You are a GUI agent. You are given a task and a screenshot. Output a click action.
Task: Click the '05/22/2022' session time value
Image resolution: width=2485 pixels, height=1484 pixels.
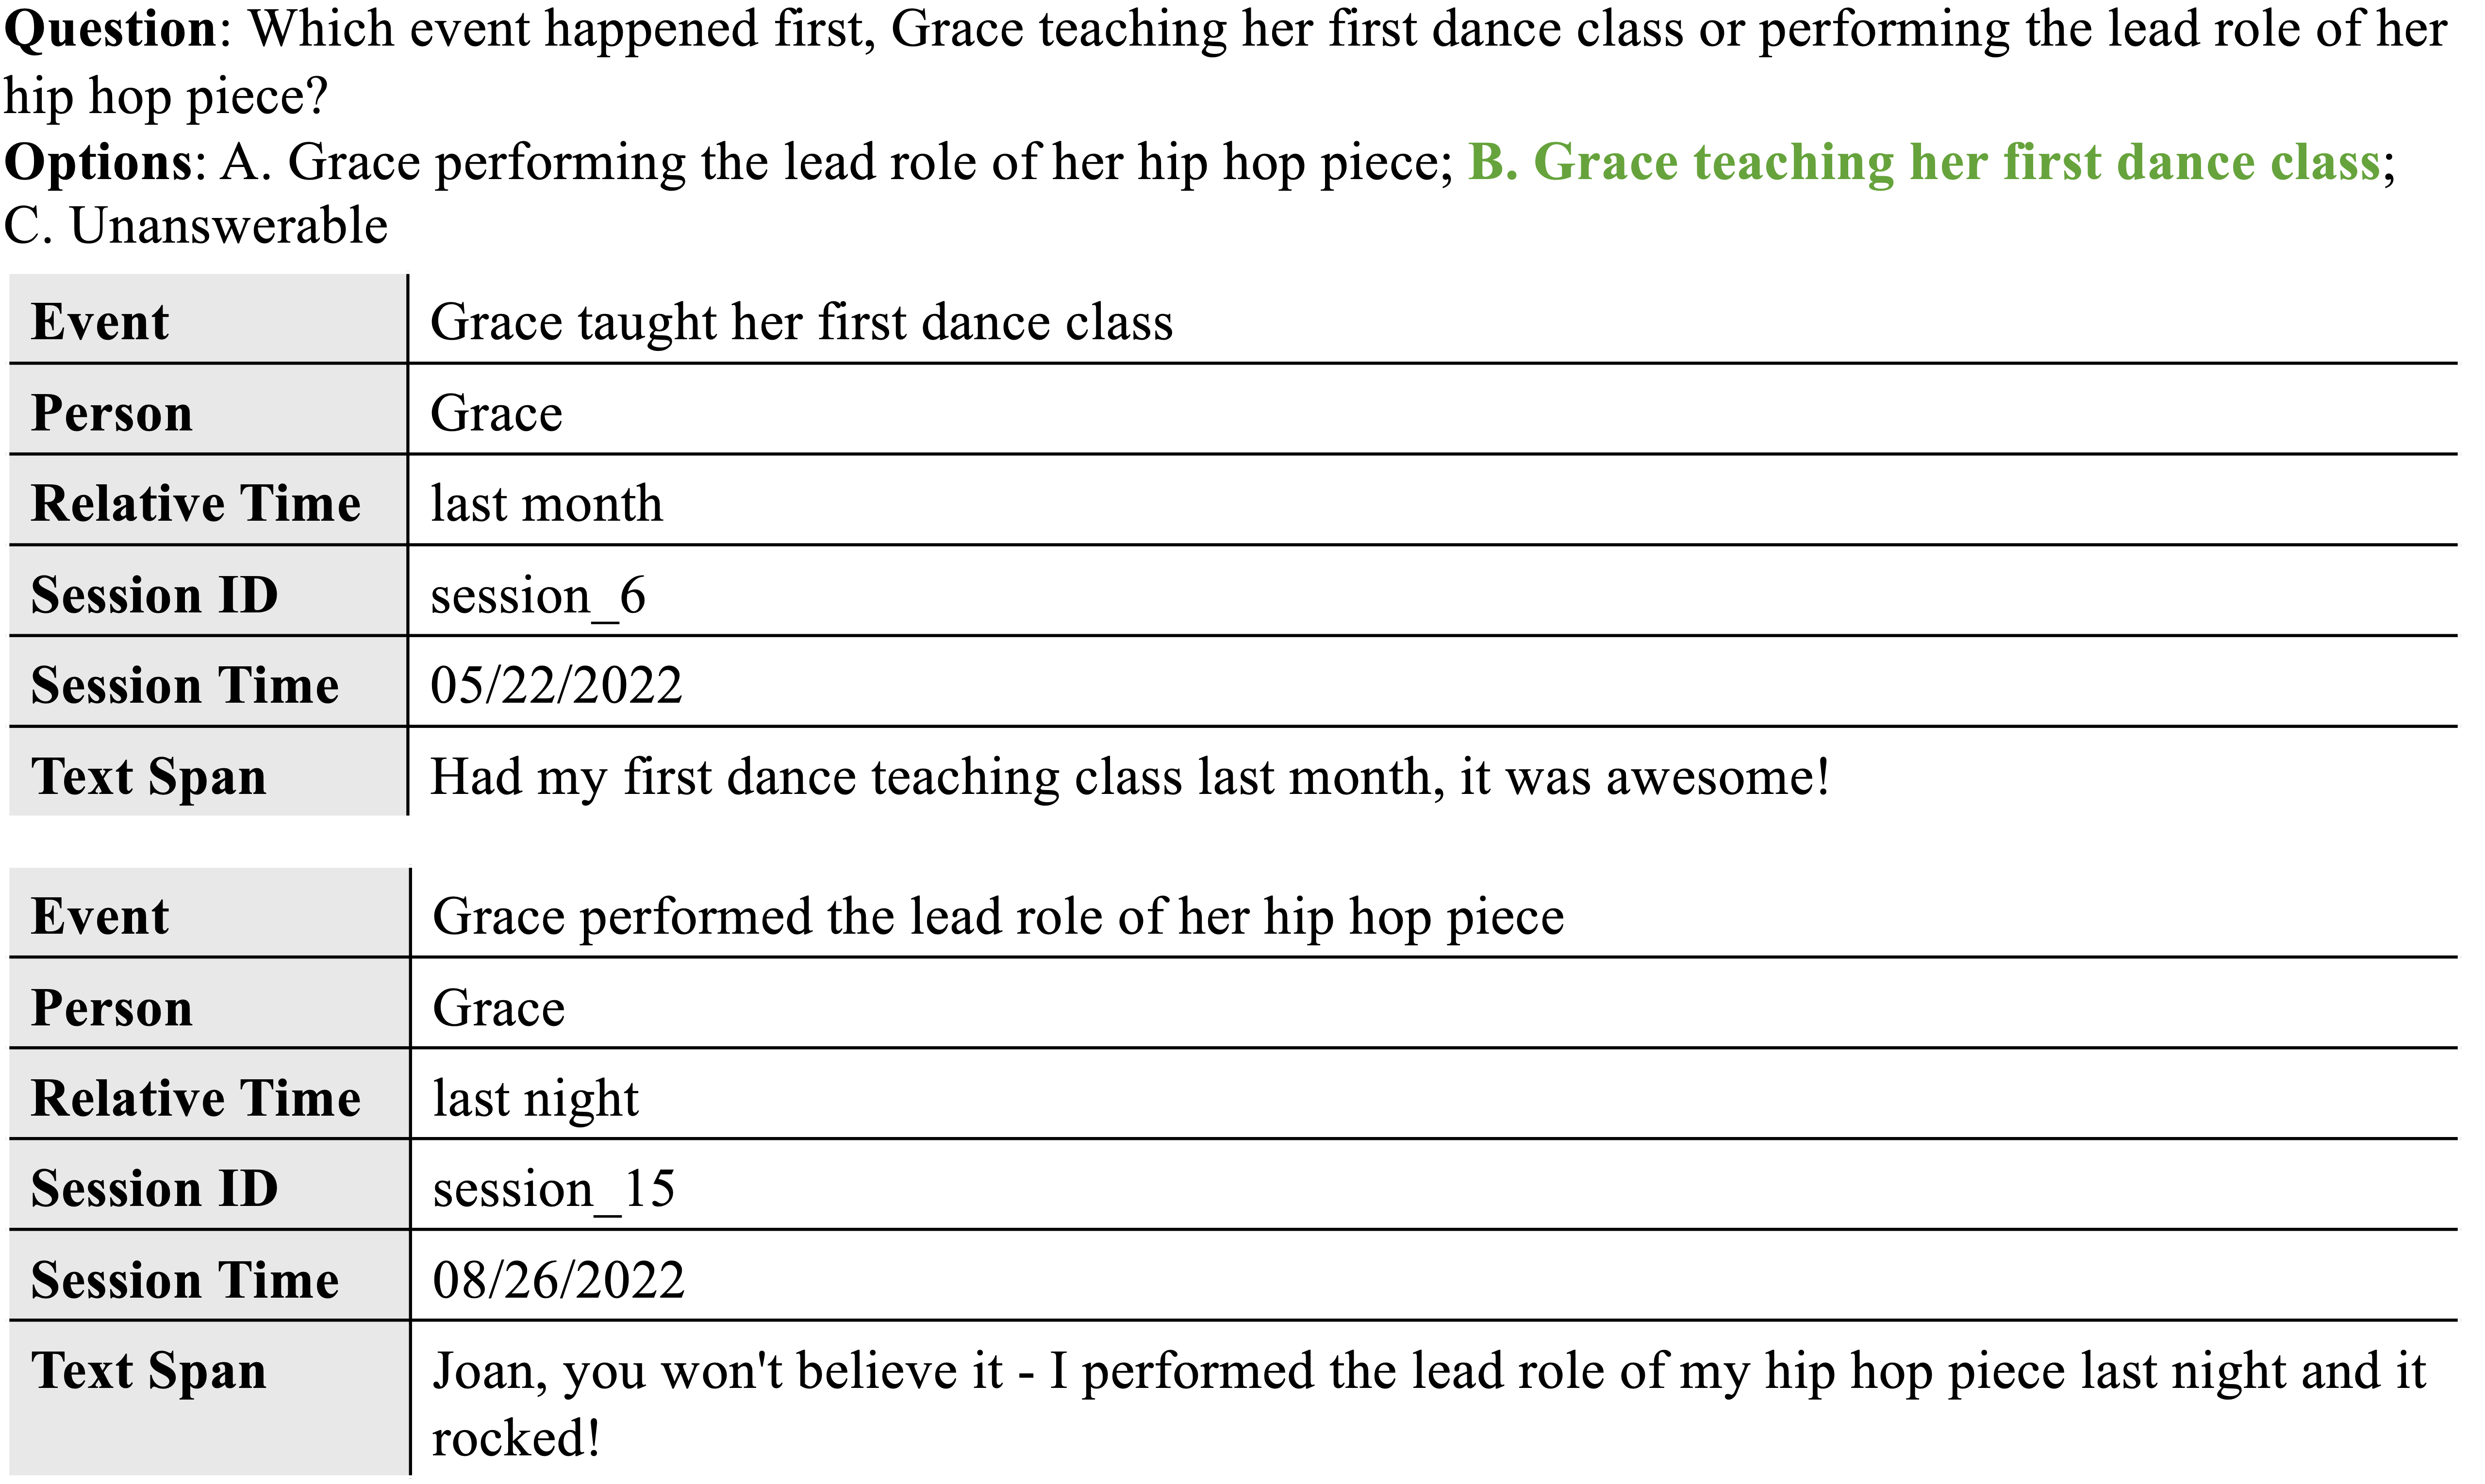pyautogui.click(x=556, y=686)
